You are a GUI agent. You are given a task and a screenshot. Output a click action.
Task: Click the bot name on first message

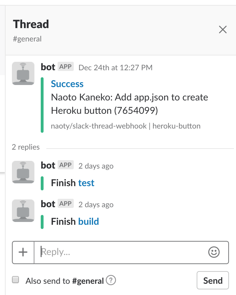[x=48, y=67]
